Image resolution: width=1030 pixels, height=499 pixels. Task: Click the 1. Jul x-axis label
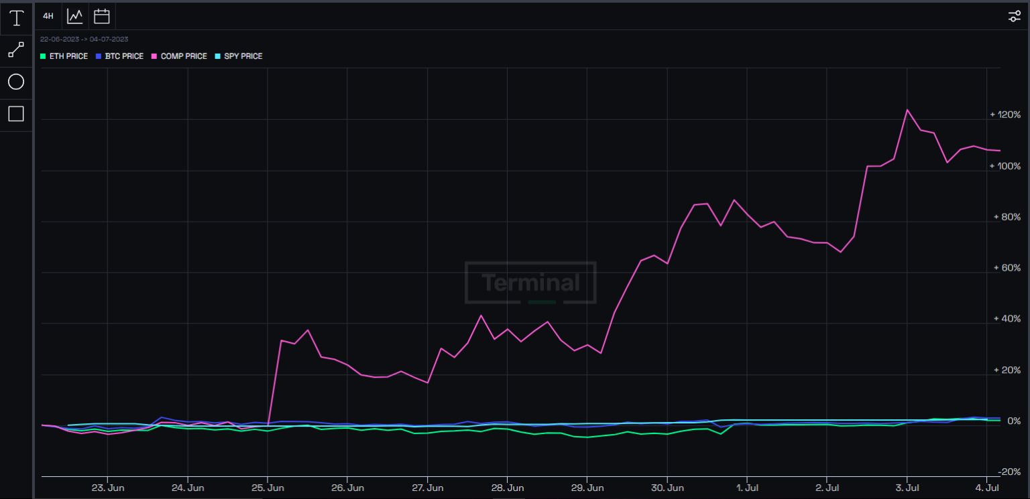(747, 488)
